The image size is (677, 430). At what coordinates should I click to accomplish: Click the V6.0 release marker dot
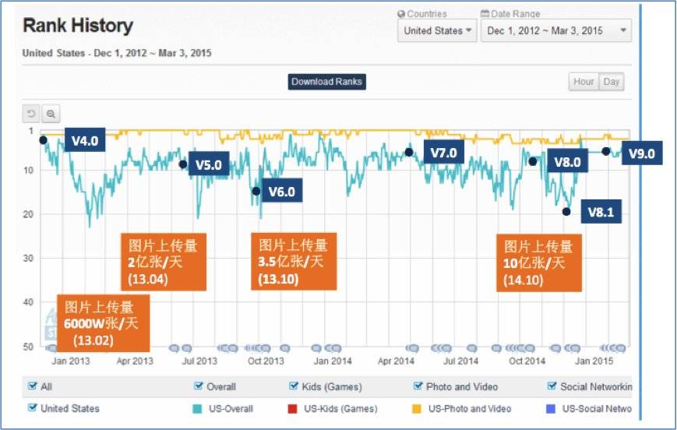256,192
